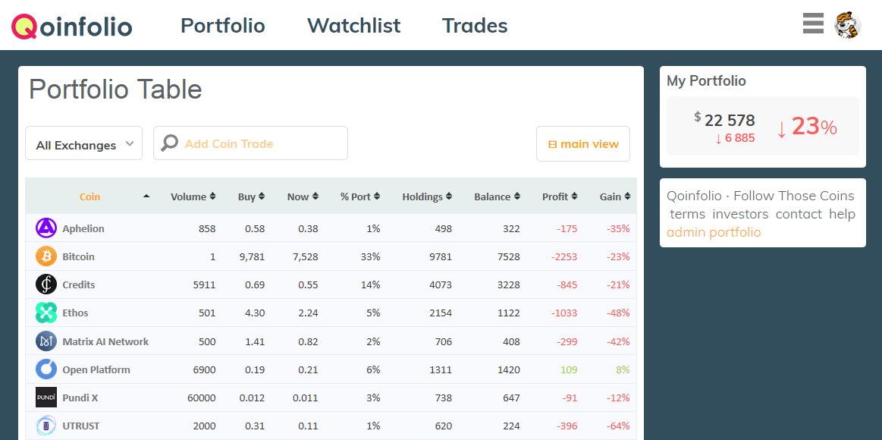Click the Pundi X logo
This screenshot has height=440, width=882.
[46, 397]
